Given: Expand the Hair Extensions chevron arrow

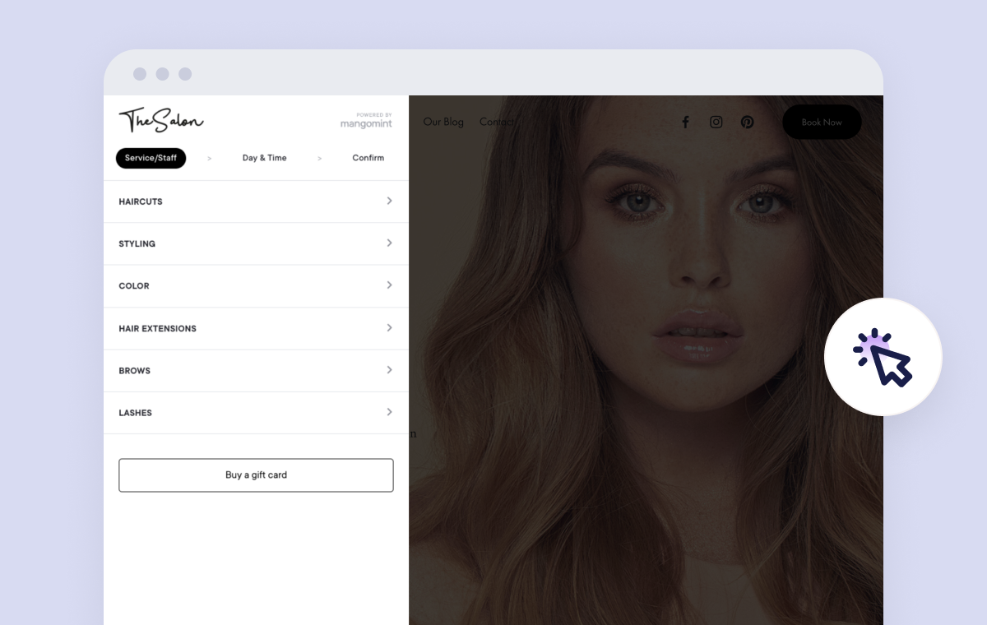Looking at the screenshot, I should [x=389, y=327].
